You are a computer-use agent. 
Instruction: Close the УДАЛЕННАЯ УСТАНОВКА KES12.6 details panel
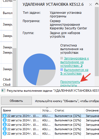click(x=90, y=5)
